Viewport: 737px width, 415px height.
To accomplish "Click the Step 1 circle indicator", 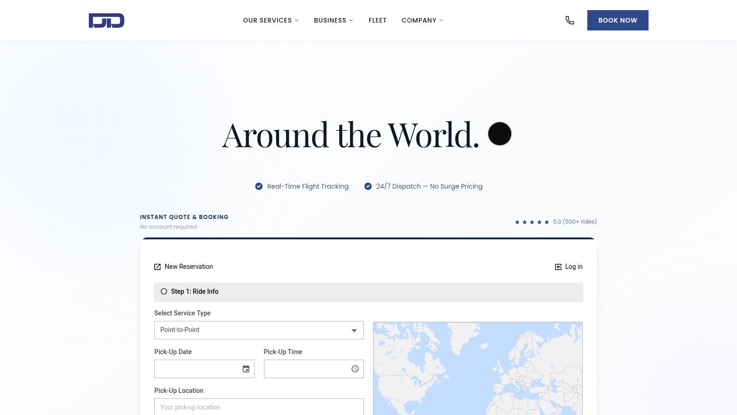I will click(164, 291).
